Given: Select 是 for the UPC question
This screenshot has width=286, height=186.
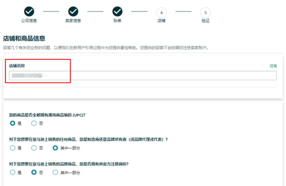Looking at the screenshot, I should point(13,123).
